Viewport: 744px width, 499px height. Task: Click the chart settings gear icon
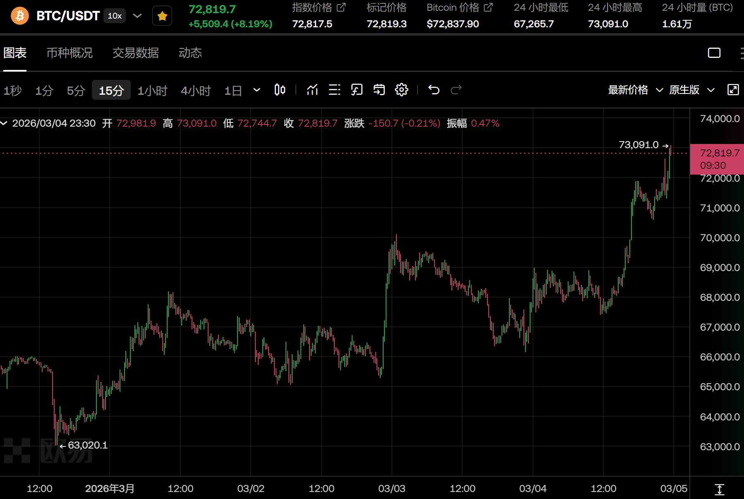(401, 90)
